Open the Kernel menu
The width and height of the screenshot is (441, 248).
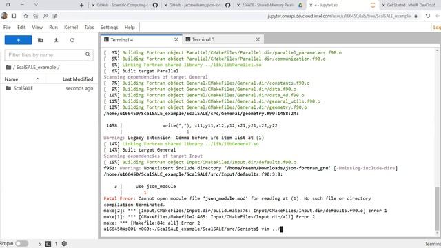[x=71, y=28]
